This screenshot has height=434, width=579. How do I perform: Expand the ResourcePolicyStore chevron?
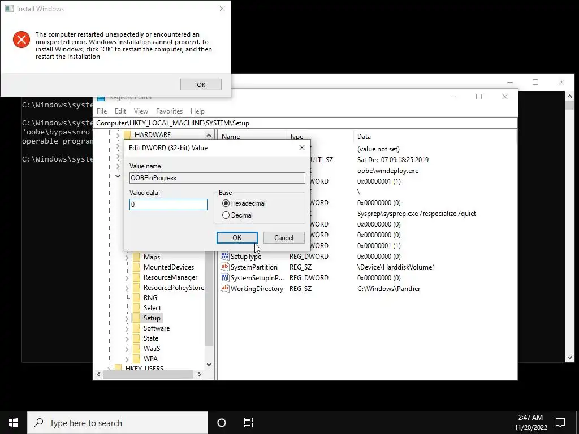click(x=127, y=288)
